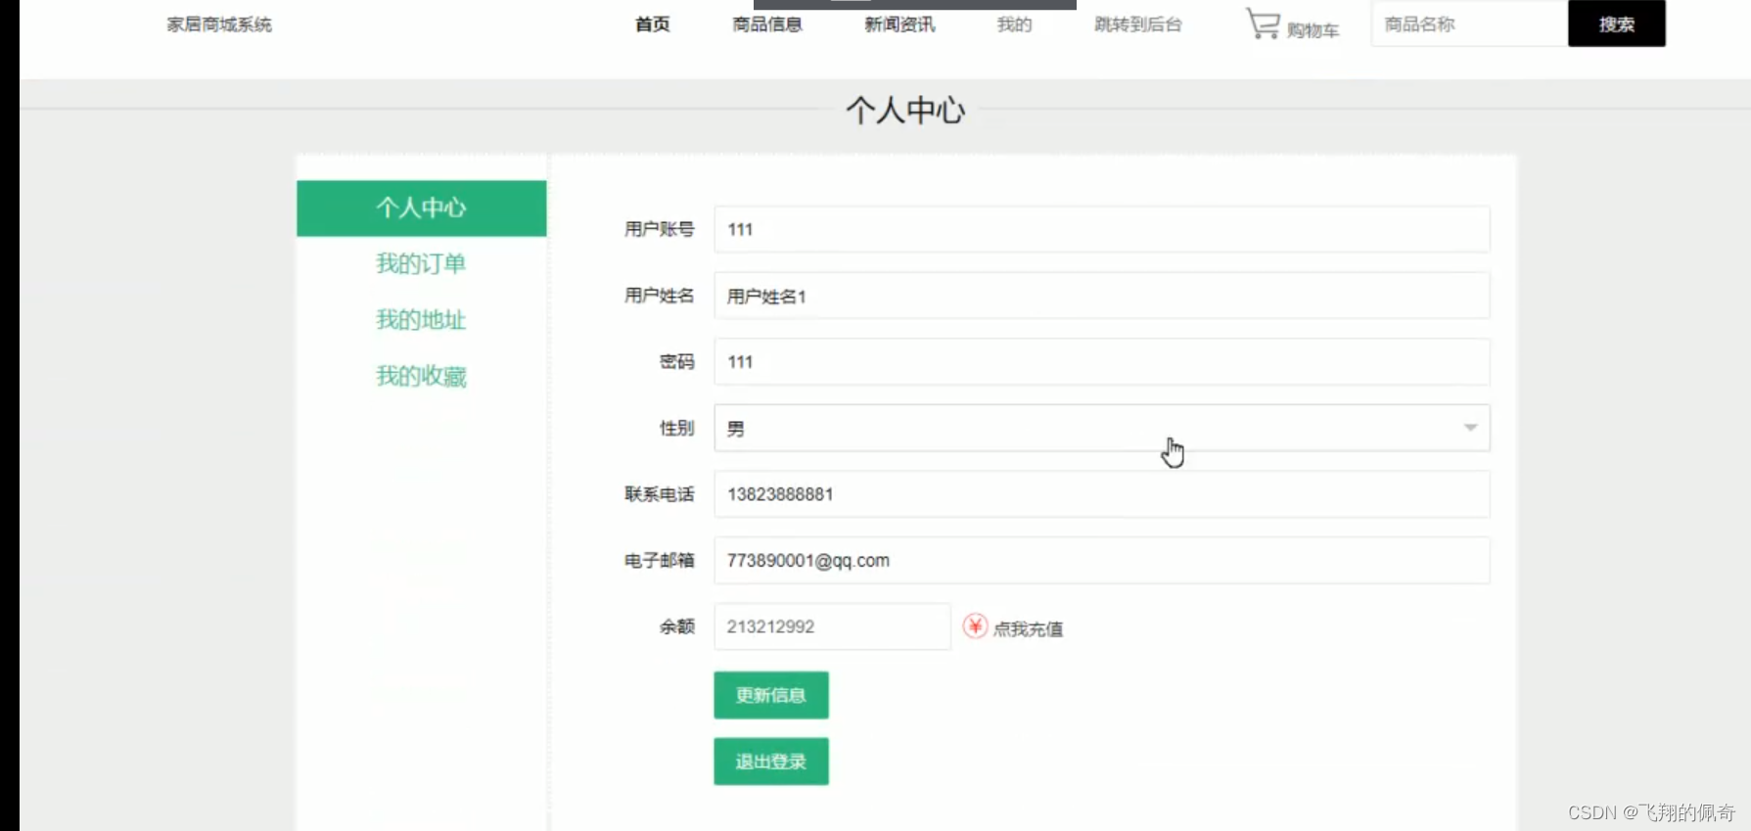Click the 个人中心 page heading
This screenshot has height=831, width=1751.
(905, 110)
